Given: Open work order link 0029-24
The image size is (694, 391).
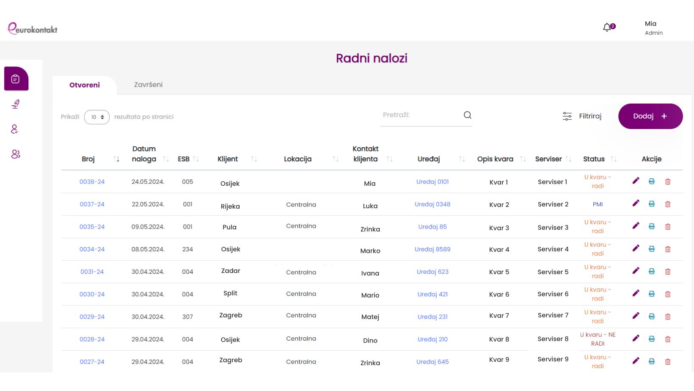Looking at the screenshot, I should coord(92,317).
